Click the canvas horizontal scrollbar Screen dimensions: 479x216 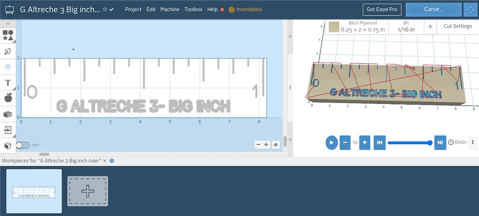44,154
